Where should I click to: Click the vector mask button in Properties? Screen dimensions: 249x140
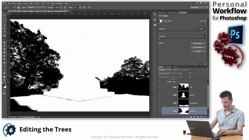pos(205,21)
